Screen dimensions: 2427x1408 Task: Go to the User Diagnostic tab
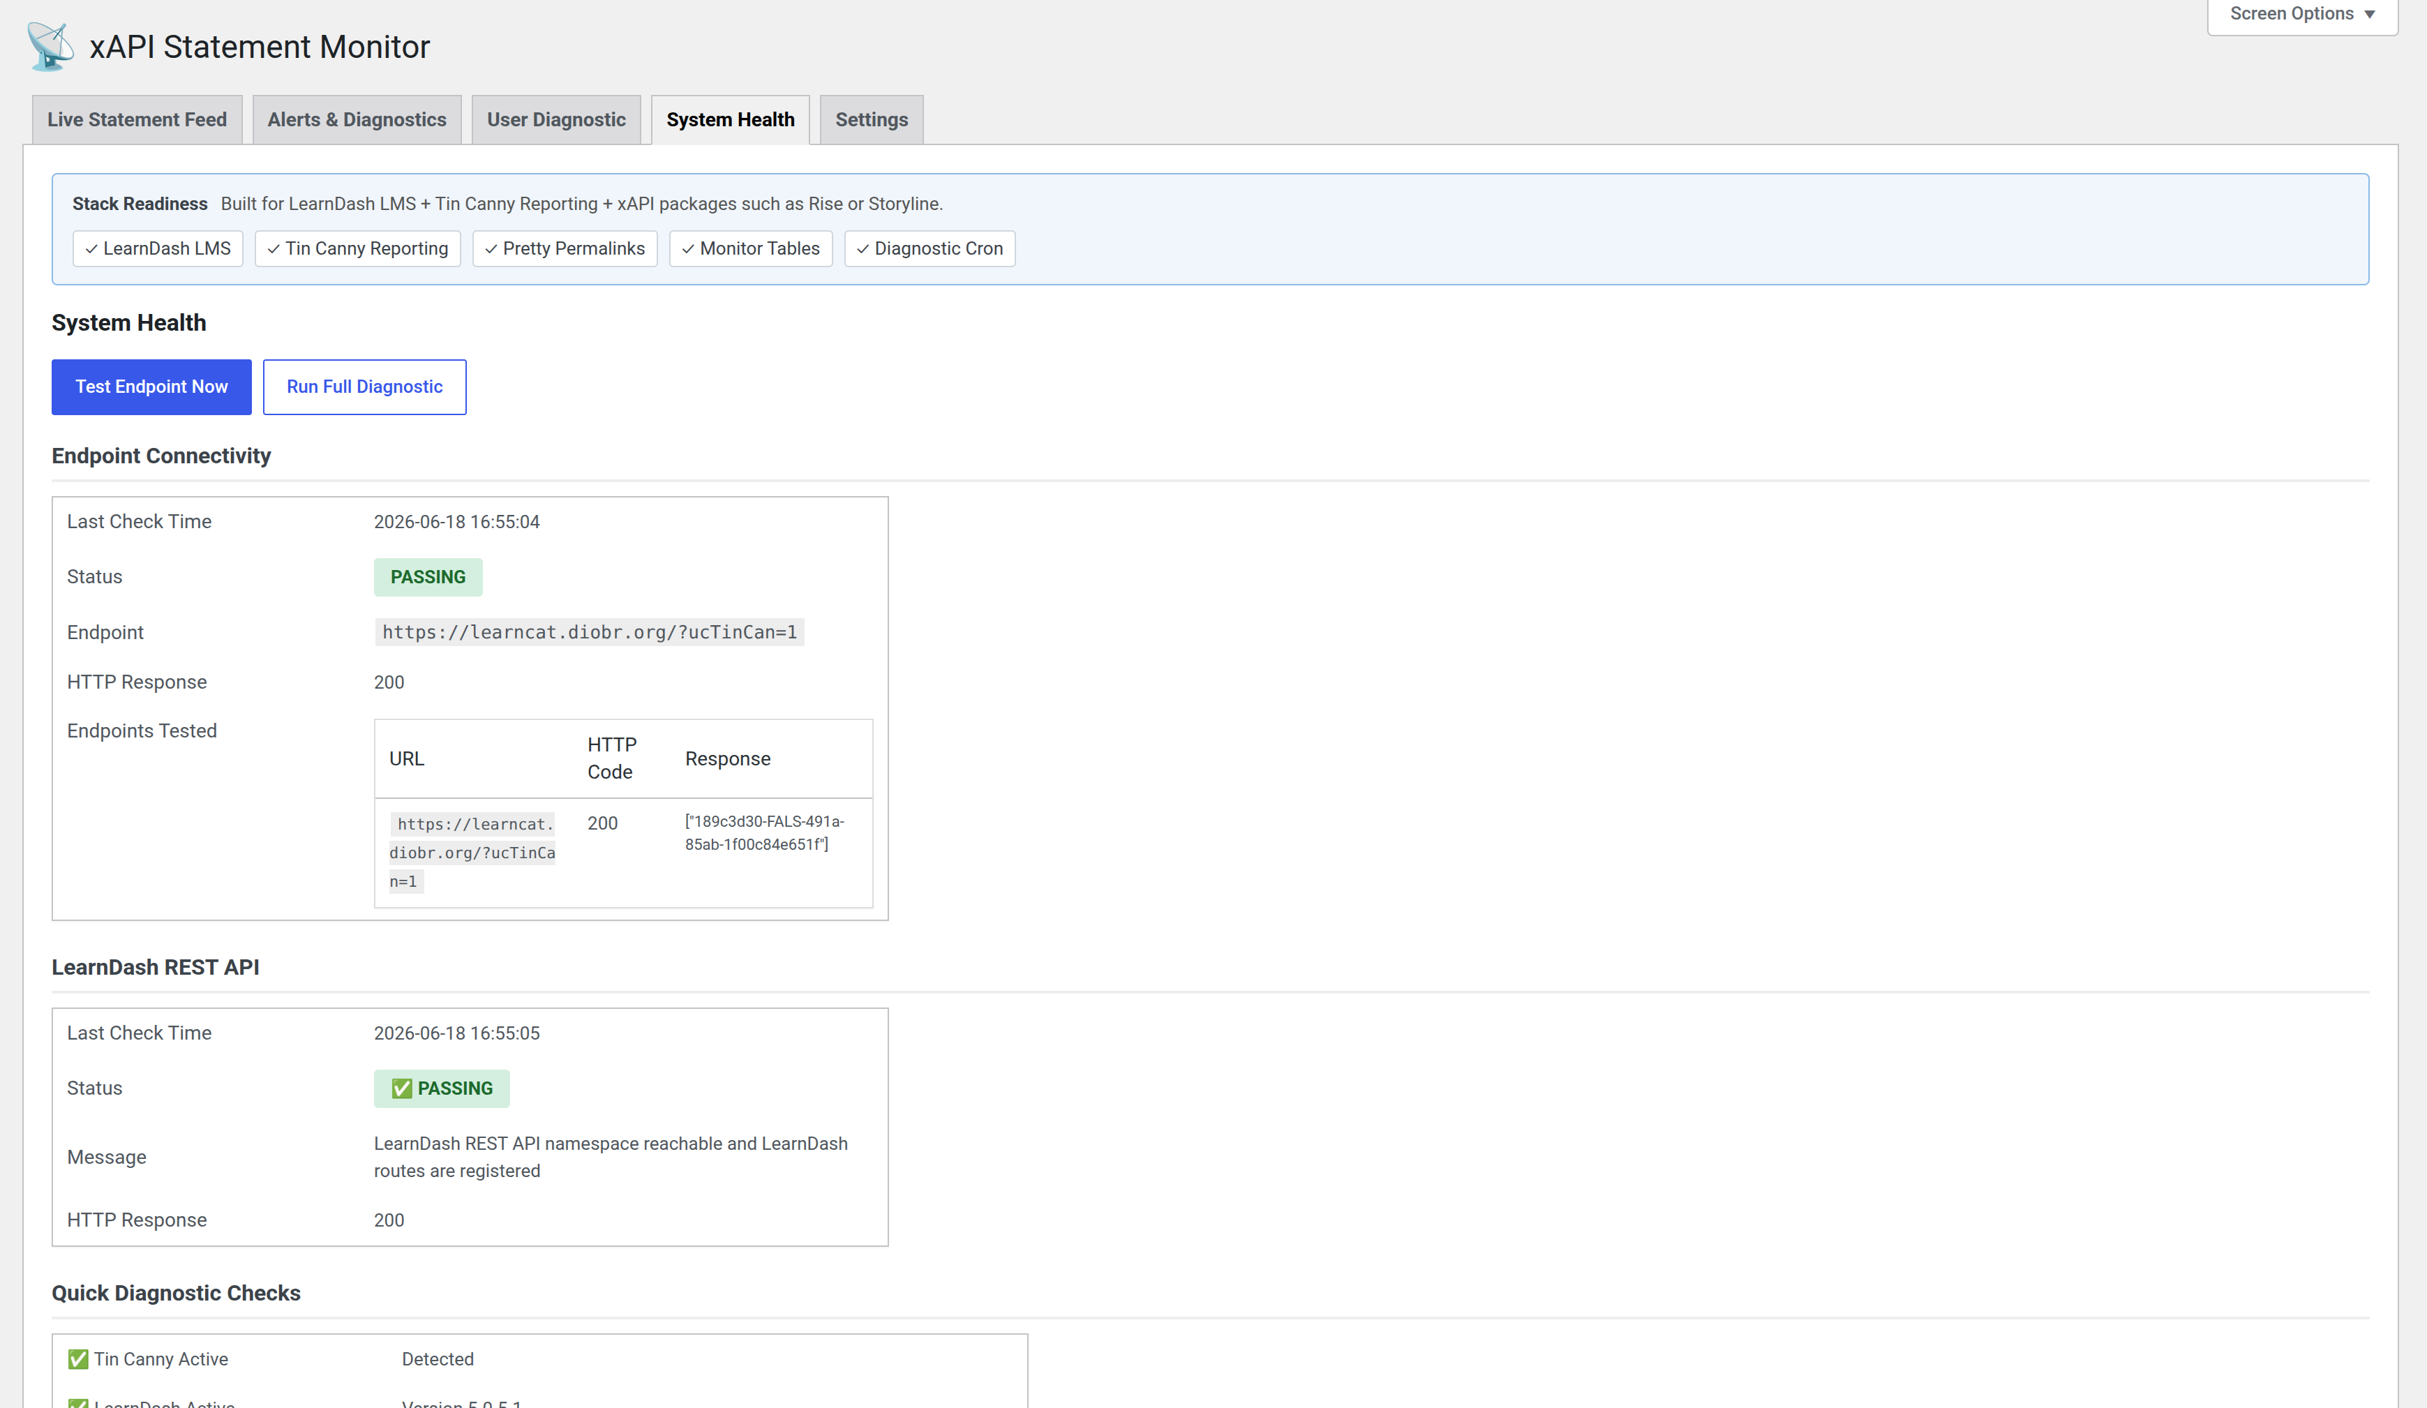[555, 119]
